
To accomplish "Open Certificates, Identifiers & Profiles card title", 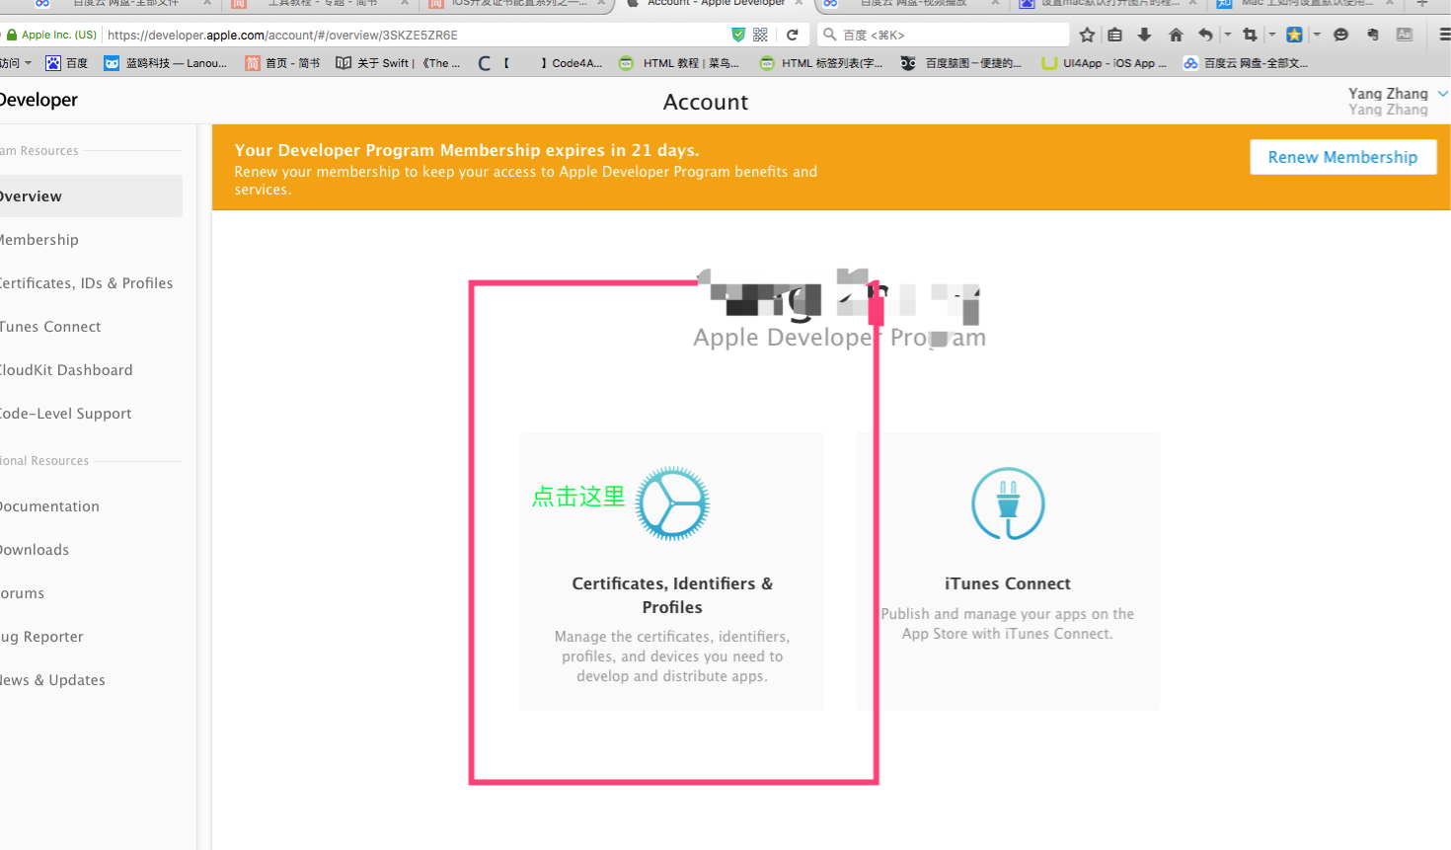I will (x=672, y=595).
